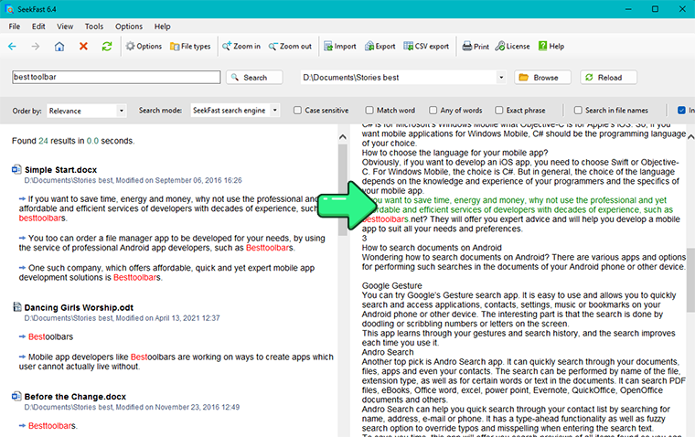Expand the folder path dropdown arrow
This screenshot has height=437, width=695.
[x=501, y=77]
